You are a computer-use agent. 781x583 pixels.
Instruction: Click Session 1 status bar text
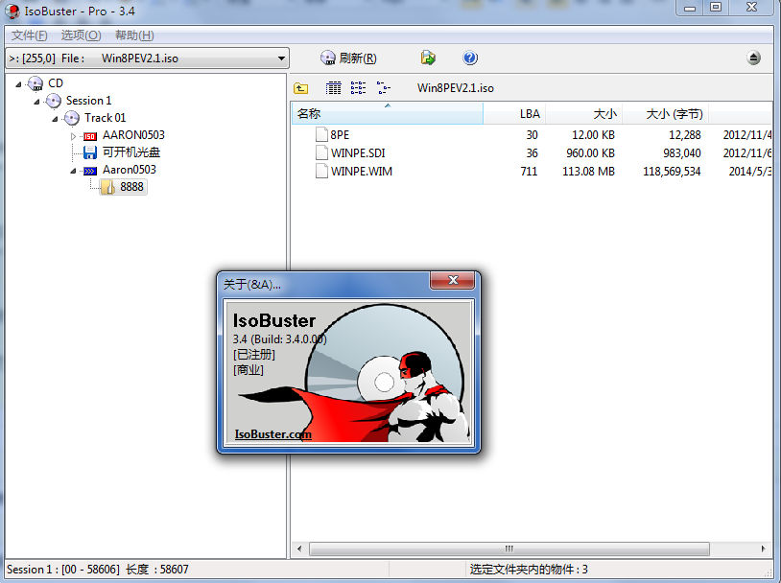(x=98, y=569)
